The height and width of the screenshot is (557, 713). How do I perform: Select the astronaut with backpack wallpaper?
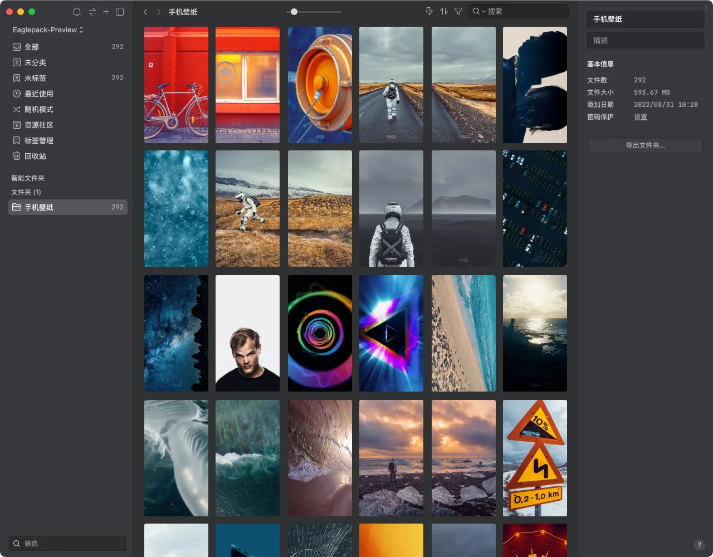click(x=391, y=208)
